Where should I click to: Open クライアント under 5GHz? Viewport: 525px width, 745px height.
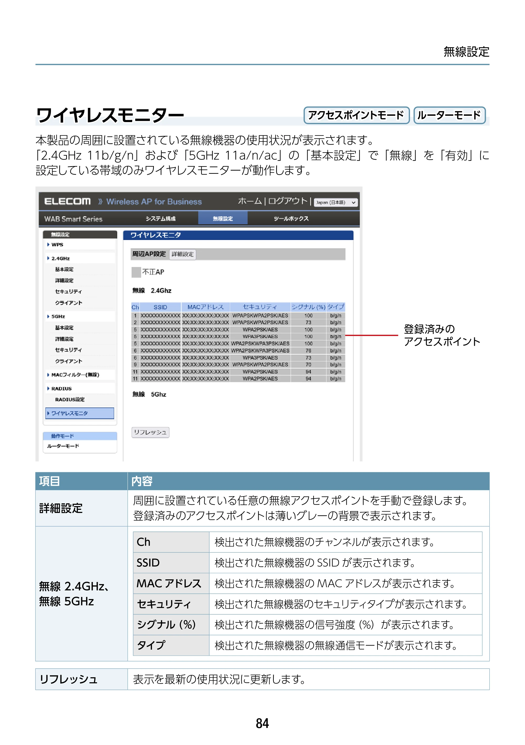coord(69,361)
